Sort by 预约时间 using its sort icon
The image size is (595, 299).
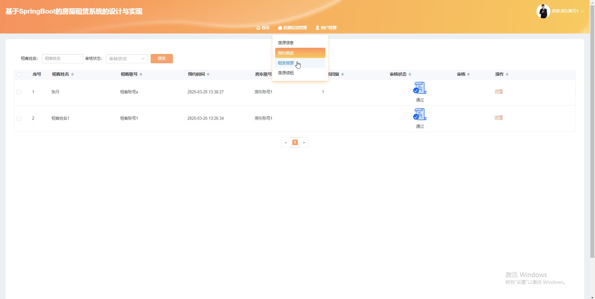pos(208,74)
